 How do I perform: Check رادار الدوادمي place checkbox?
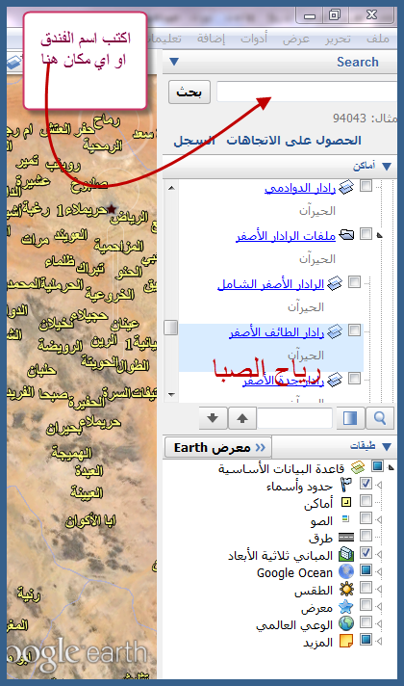coord(366,186)
